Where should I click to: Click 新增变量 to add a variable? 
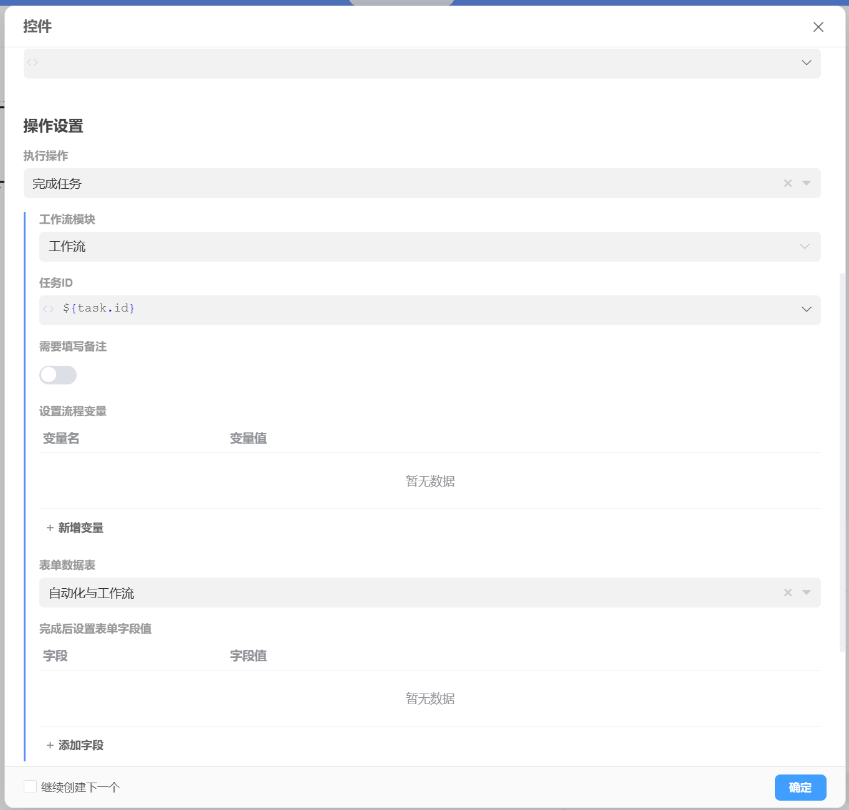pyautogui.click(x=75, y=528)
